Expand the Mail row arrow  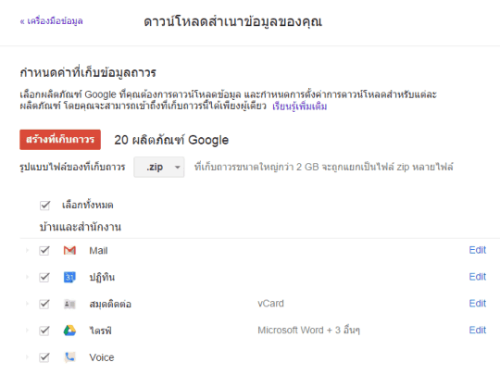point(27,251)
